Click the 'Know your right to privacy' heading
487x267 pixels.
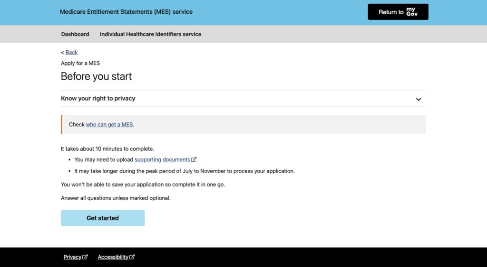(98, 98)
